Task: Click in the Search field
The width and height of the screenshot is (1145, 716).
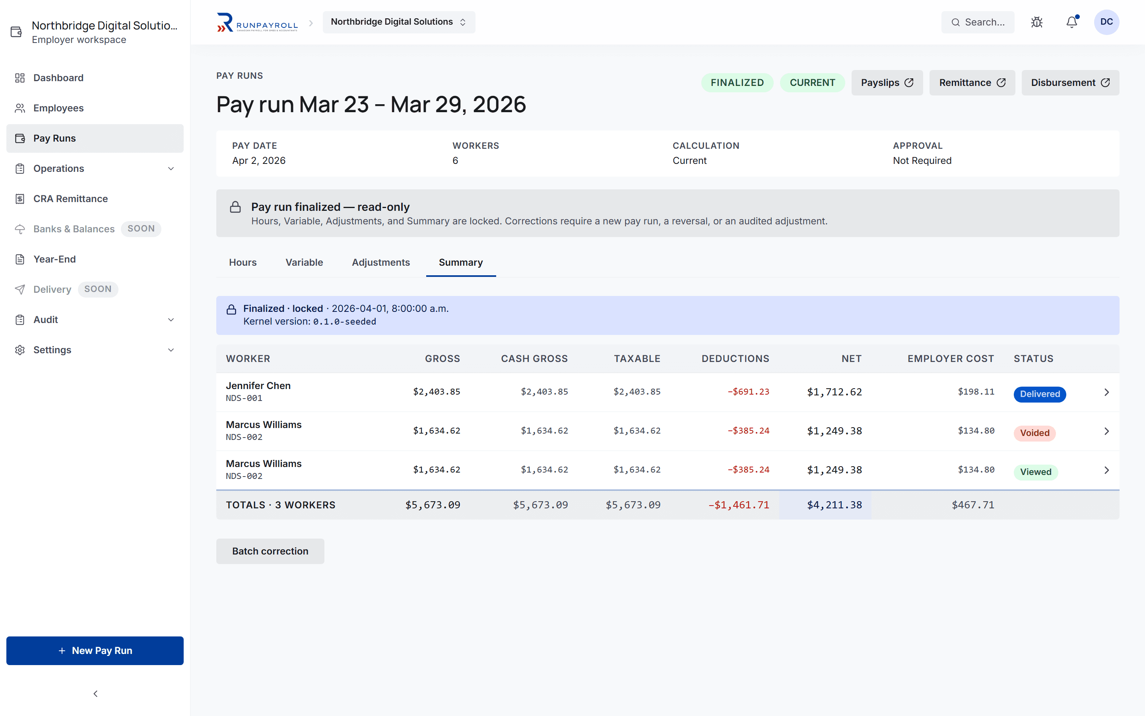Action: click(978, 22)
